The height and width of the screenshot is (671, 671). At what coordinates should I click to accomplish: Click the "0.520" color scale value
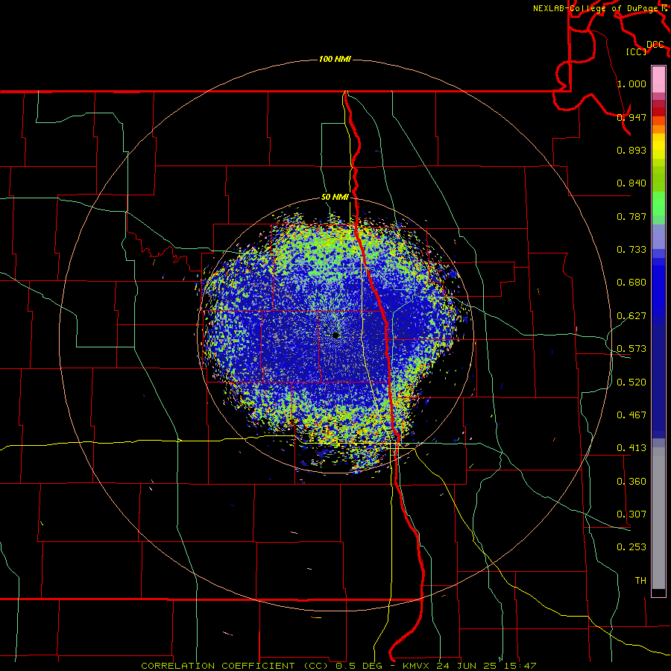click(x=631, y=382)
